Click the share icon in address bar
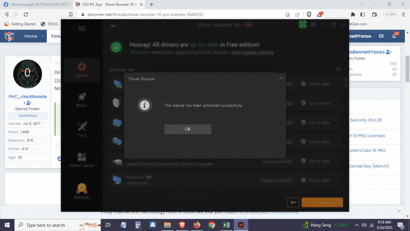Image resolution: width=410 pixels, height=231 pixels. click(298, 14)
